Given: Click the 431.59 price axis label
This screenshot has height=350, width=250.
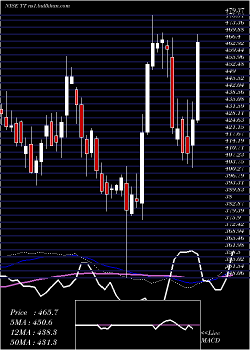Looking at the screenshot, I should [235, 106].
